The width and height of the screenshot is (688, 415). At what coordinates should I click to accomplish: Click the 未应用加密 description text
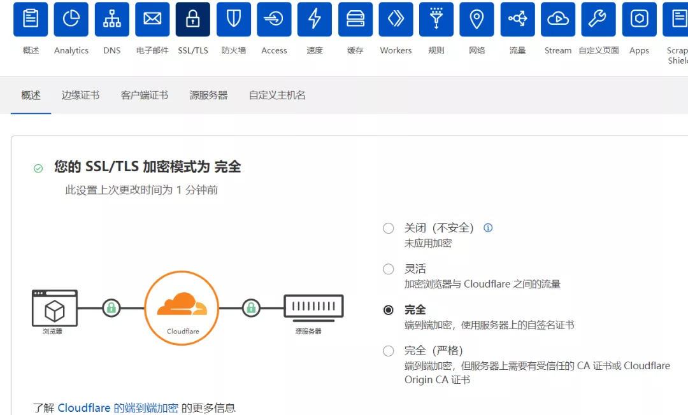(x=428, y=243)
